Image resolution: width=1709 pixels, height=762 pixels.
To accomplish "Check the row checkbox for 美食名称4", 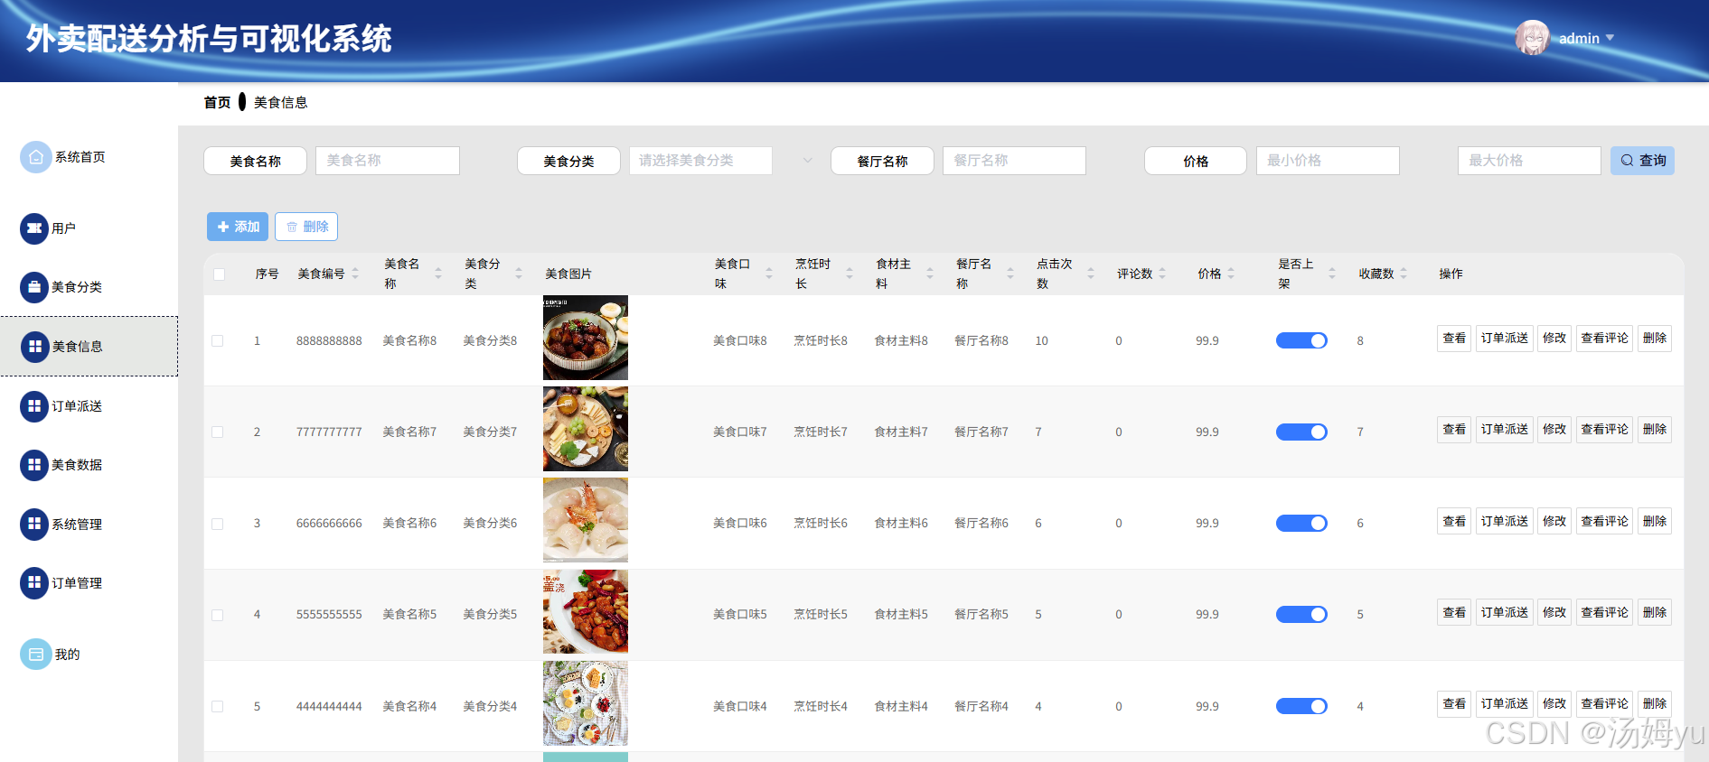I will pos(218,707).
